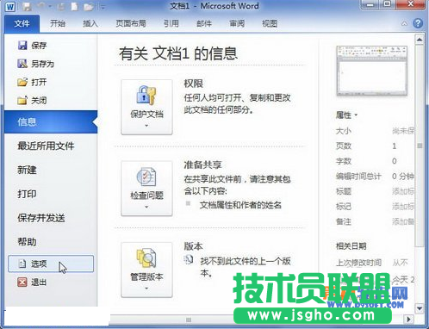The height and width of the screenshot is (329, 429).
Task: Select 信息 (Info) in the sidebar
Action: 51,121
